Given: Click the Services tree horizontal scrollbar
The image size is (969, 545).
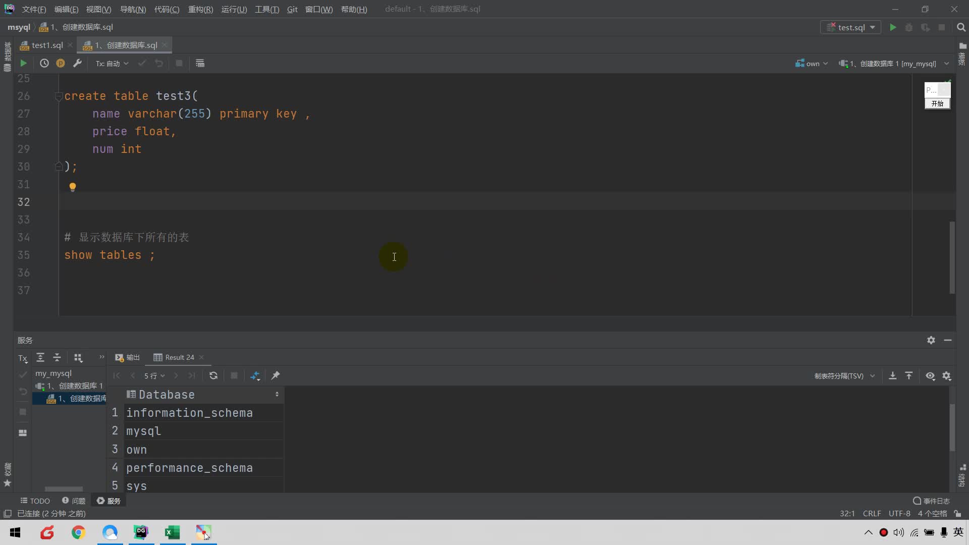Looking at the screenshot, I should [64, 488].
